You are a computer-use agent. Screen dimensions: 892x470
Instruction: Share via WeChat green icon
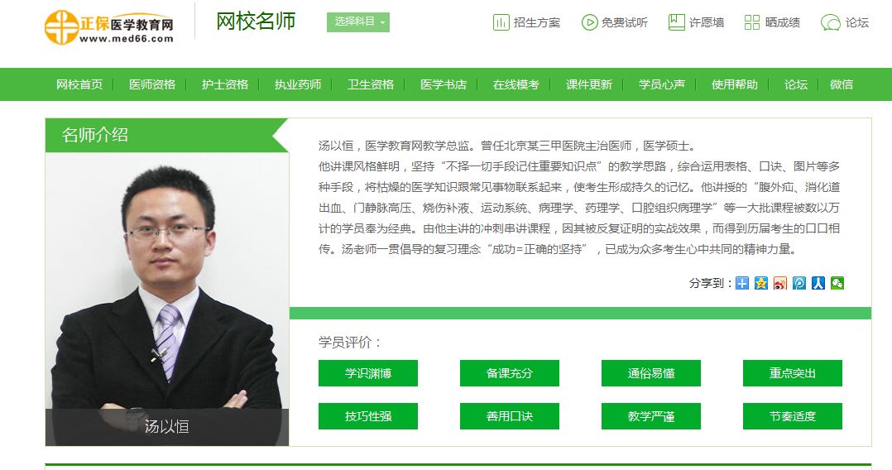837,283
